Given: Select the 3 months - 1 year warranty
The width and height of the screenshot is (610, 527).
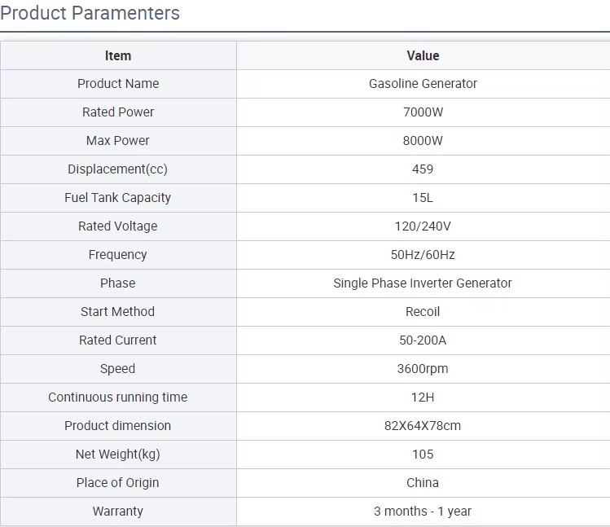Looking at the screenshot, I should pos(423,511).
